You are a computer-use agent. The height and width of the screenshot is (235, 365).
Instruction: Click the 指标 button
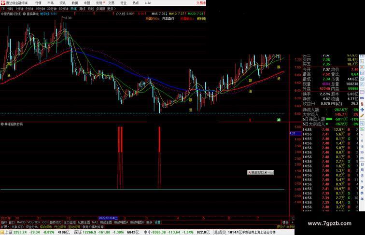click(x=4, y=222)
